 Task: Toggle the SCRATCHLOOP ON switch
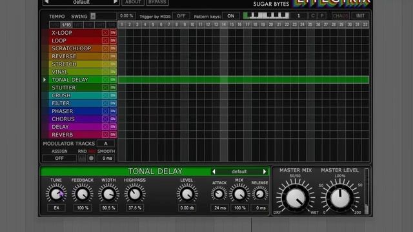[x=113, y=48]
